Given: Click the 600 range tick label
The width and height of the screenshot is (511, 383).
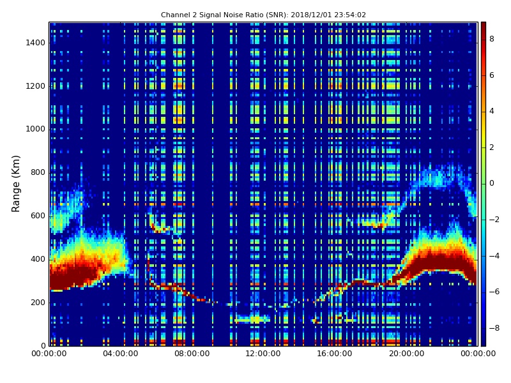Looking at the screenshot, I should tap(38, 216).
